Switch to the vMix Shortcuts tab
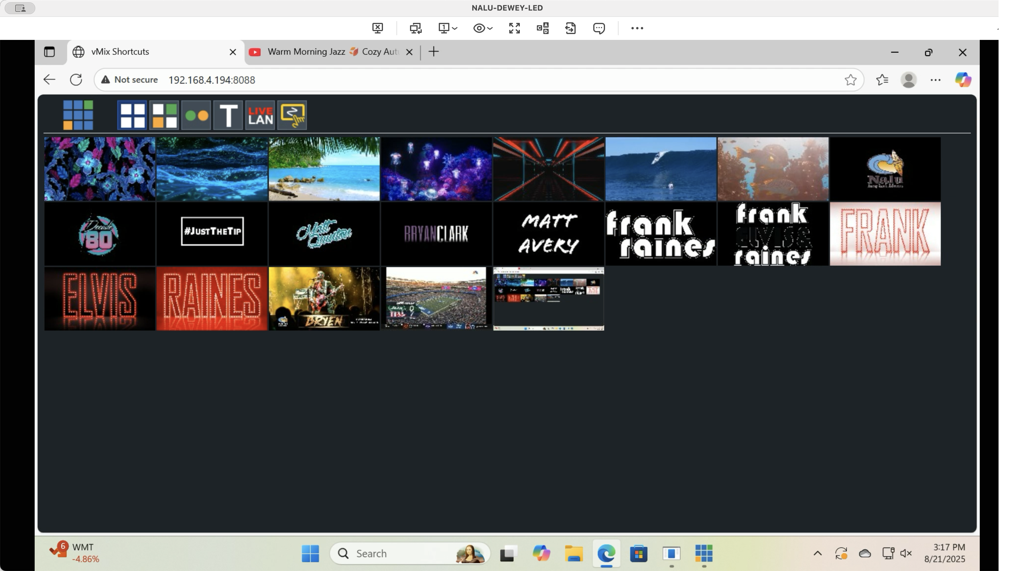 click(x=156, y=52)
